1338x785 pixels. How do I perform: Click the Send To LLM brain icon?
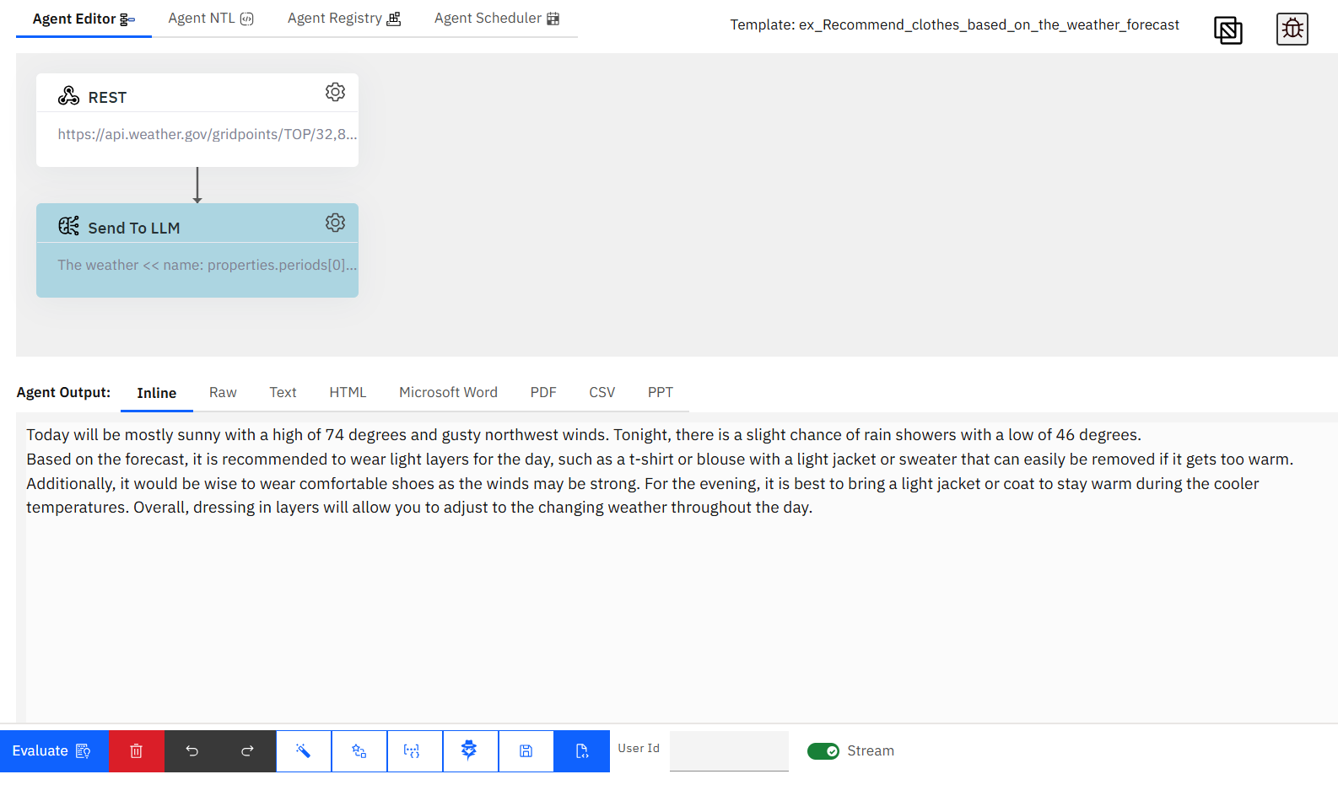(68, 226)
